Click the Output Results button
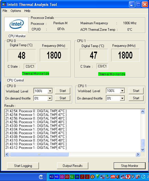This screenshot has height=181, width=149. click(73, 166)
